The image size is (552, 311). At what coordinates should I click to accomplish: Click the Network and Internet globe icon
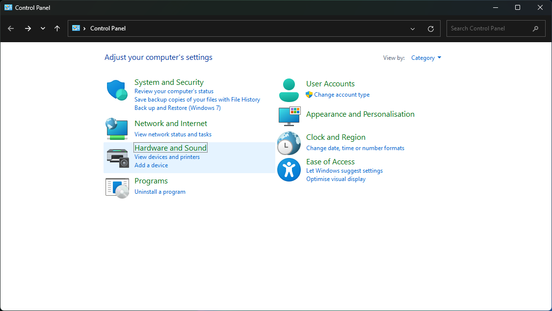pyautogui.click(x=116, y=129)
